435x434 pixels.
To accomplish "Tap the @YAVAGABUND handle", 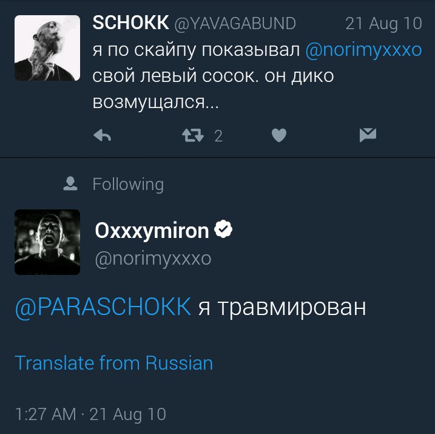I will coord(235,23).
